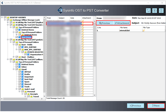
Task: Click the folder icon beside Personal
Action: tap(26, 92)
